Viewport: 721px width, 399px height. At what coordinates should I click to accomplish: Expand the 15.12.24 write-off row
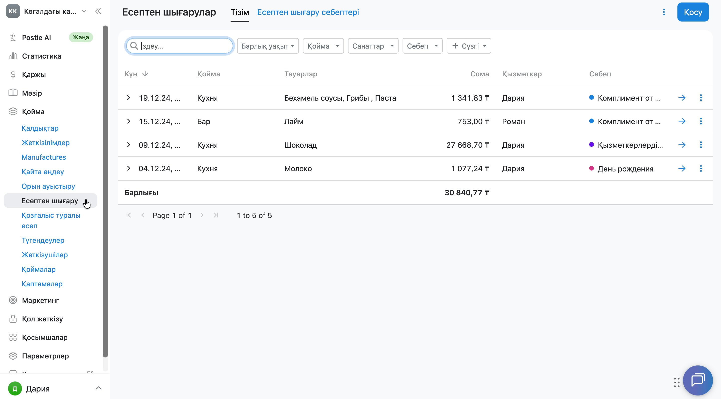(x=128, y=121)
